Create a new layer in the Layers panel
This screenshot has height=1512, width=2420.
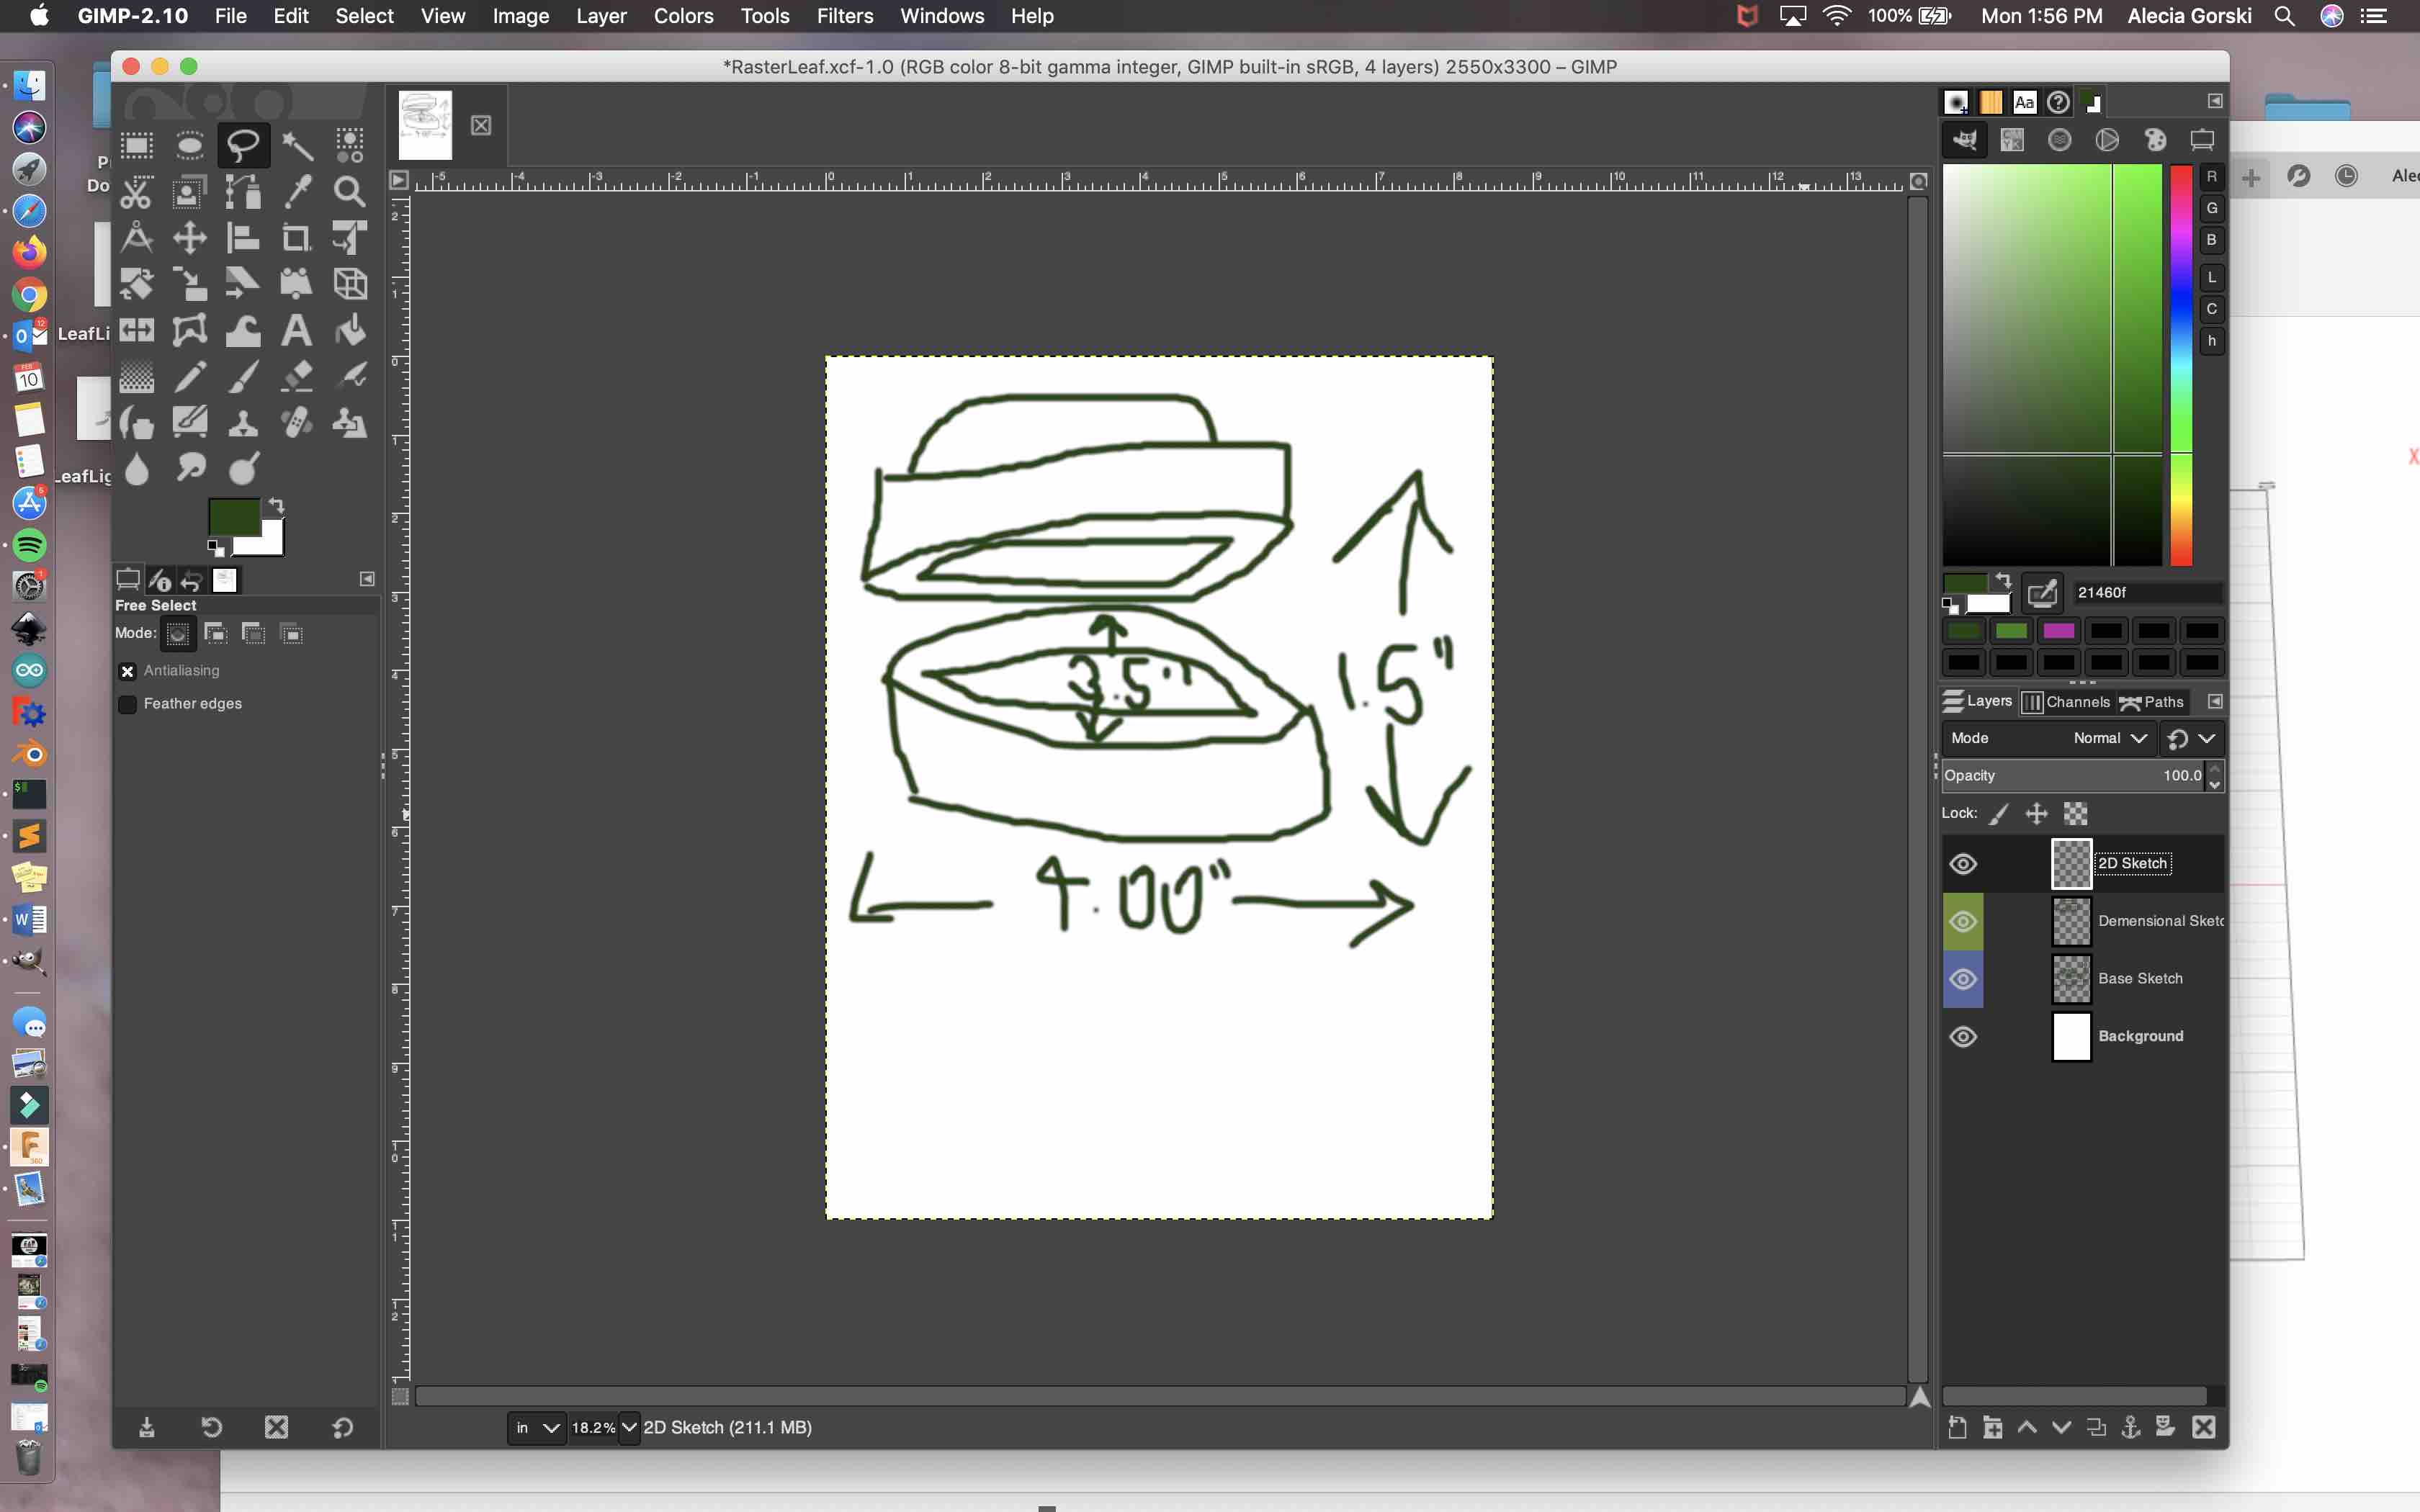1958,1427
